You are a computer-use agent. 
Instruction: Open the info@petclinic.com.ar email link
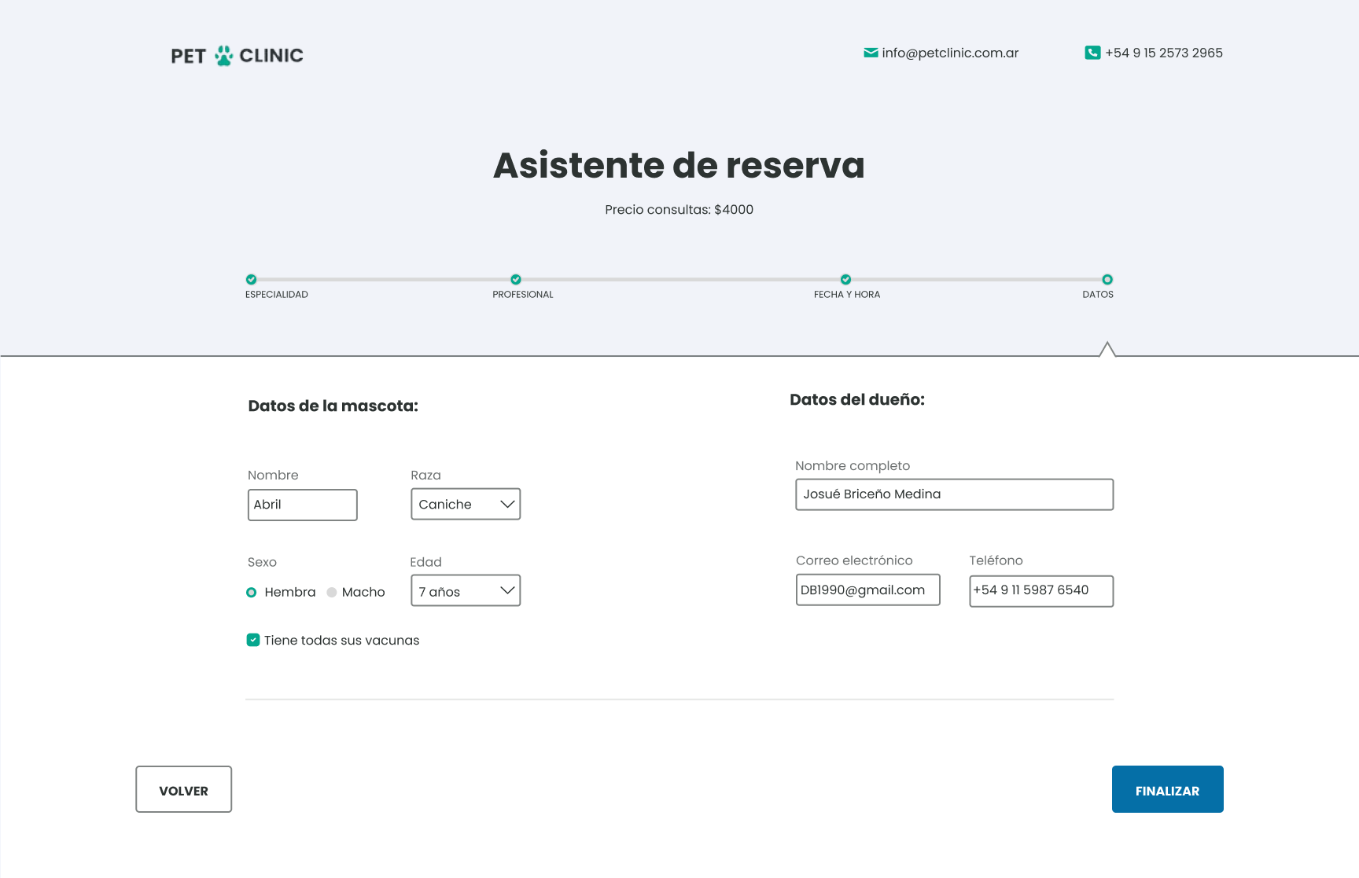pyautogui.click(x=950, y=53)
